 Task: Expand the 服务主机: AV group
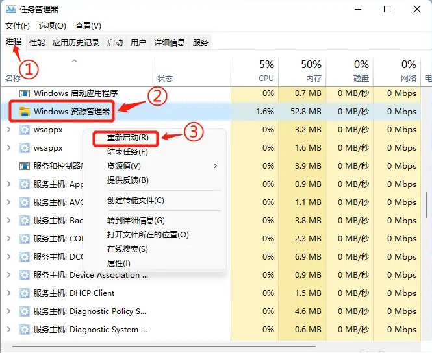pyautogui.click(x=9, y=202)
